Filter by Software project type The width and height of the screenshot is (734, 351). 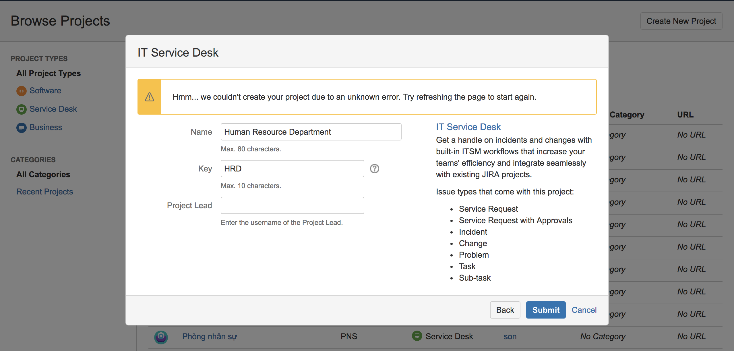(45, 90)
